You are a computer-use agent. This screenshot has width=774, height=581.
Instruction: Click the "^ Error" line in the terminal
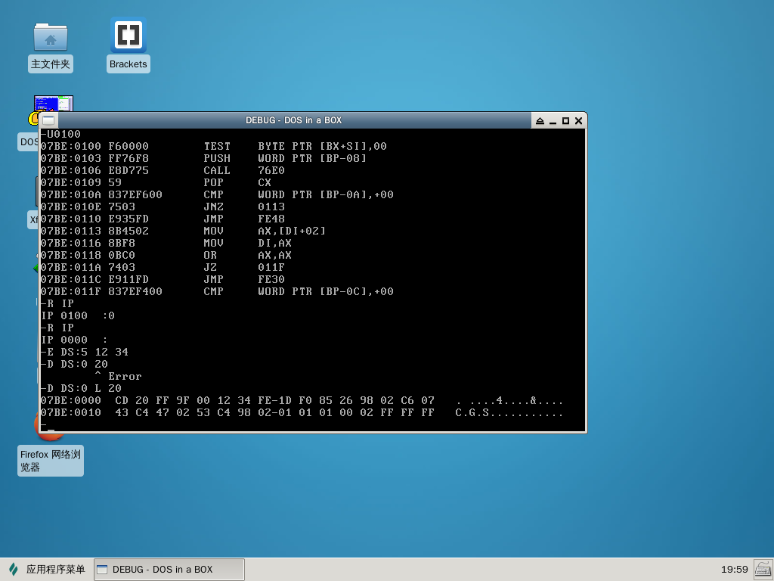(118, 376)
